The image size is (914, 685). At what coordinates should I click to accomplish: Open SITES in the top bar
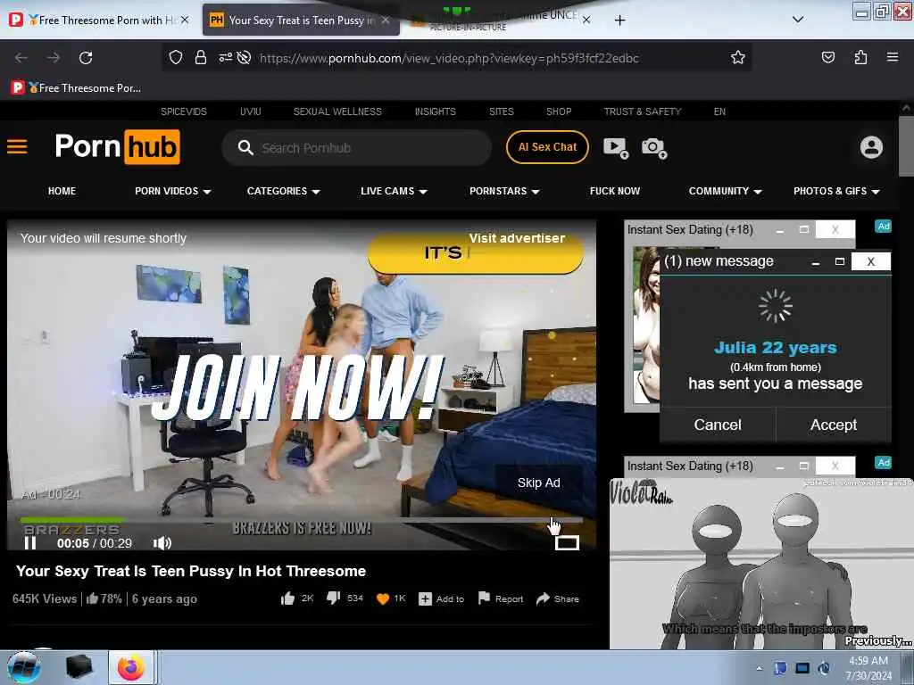click(x=502, y=111)
